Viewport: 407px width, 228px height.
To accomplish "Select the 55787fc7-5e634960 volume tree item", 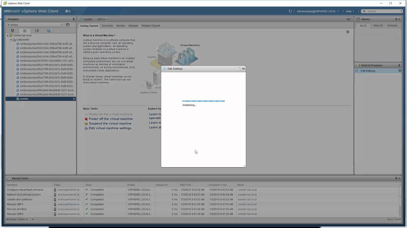I will tap(47, 61).
